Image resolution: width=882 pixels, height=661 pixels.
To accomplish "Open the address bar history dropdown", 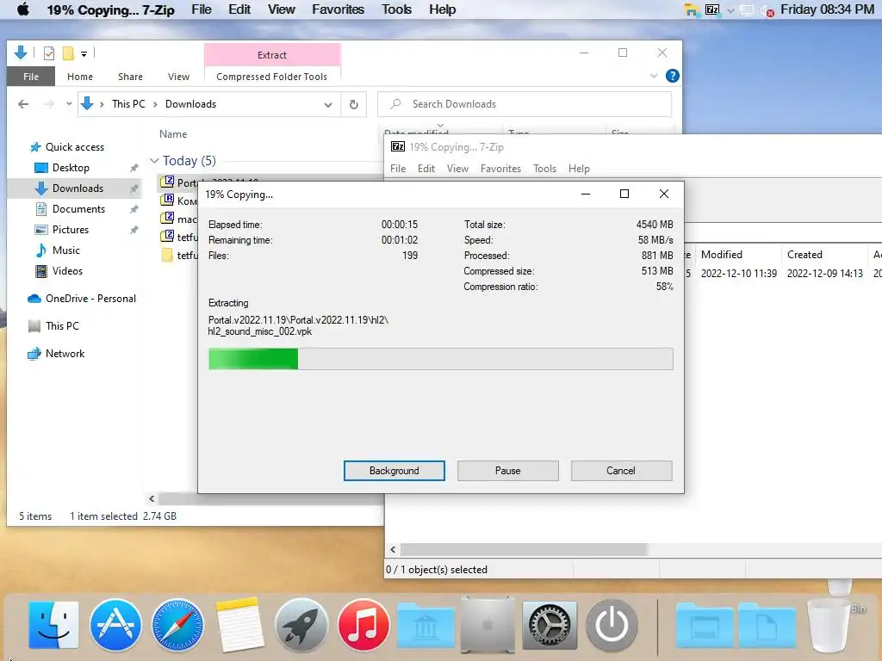I will click(x=328, y=104).
